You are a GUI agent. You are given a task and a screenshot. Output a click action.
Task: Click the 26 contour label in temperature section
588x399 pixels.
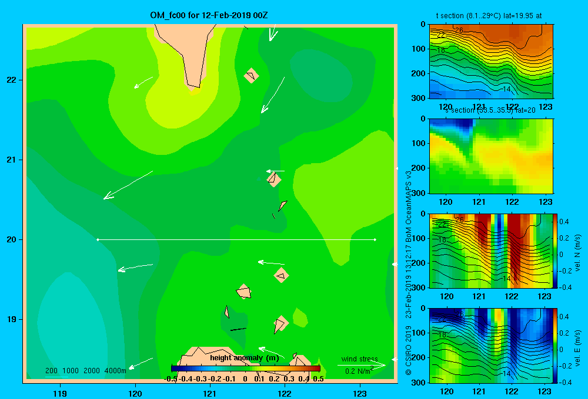coord(459,30)
